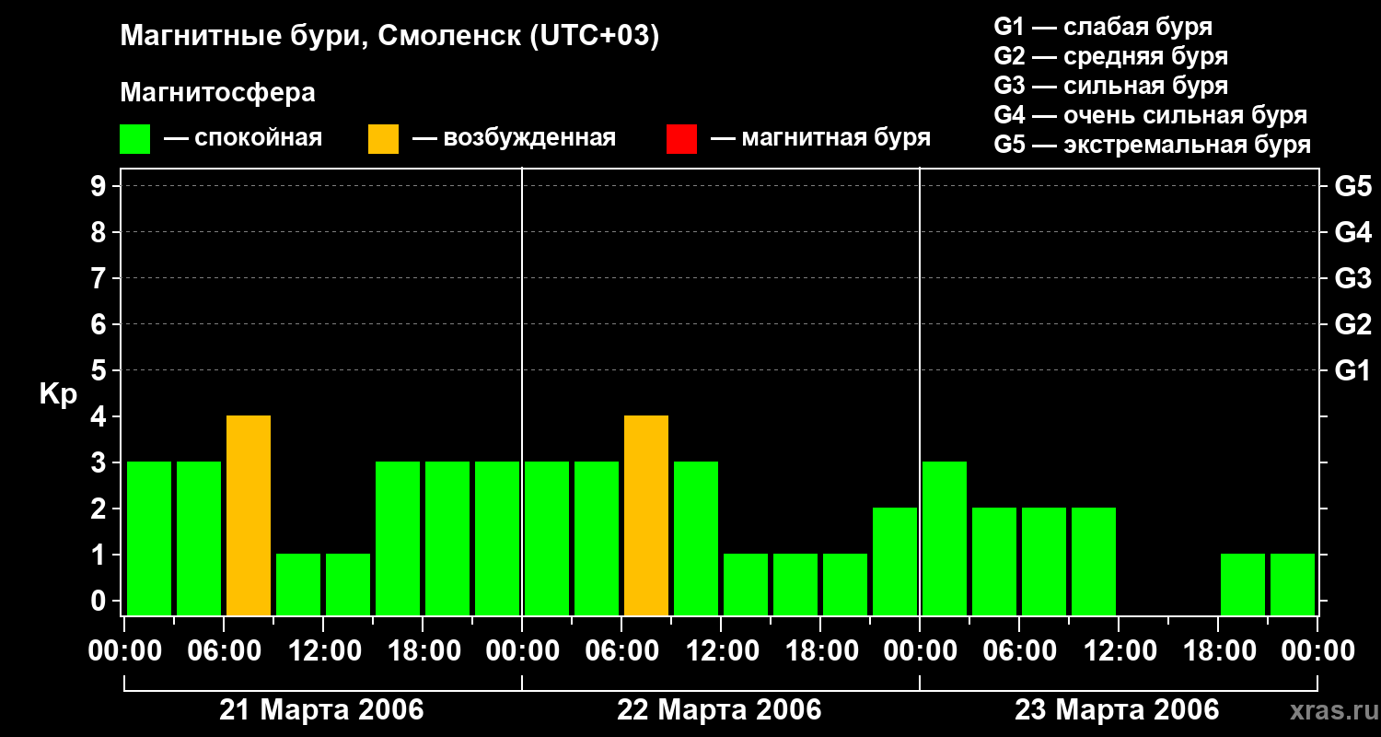Click the first green bar of 21 Марта

click(x=149, y=538)
